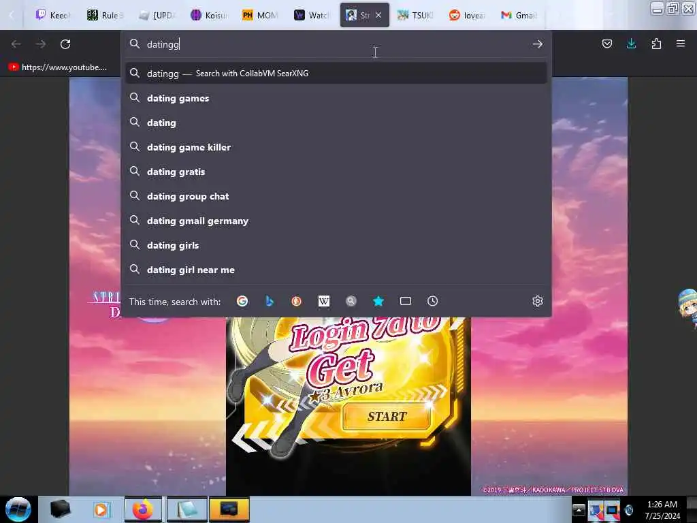The image size is (697, 523).
Task: Click the START button on the banner
Action: pyautogui.click(x=387, y=416)
